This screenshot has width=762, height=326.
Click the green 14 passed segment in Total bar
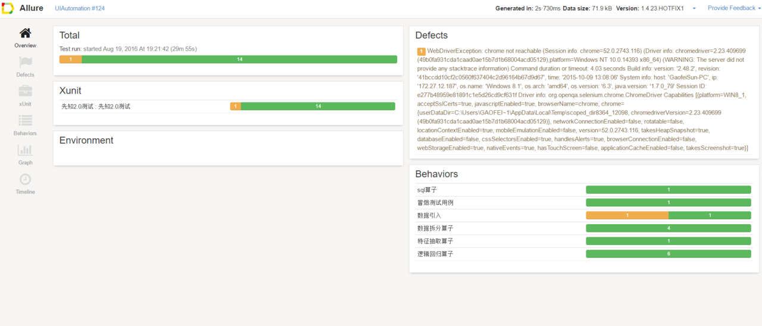tap(239, 59)
